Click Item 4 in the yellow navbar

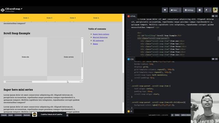96,18
